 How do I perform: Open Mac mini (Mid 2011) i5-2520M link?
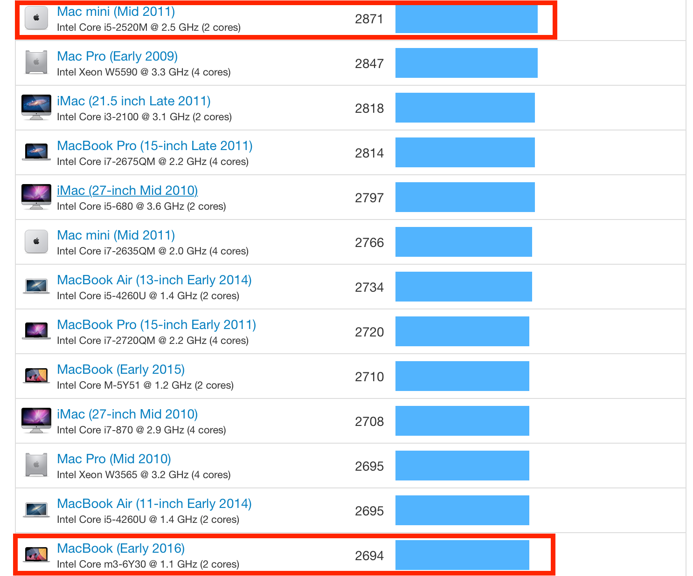click(x=116, y=12)
